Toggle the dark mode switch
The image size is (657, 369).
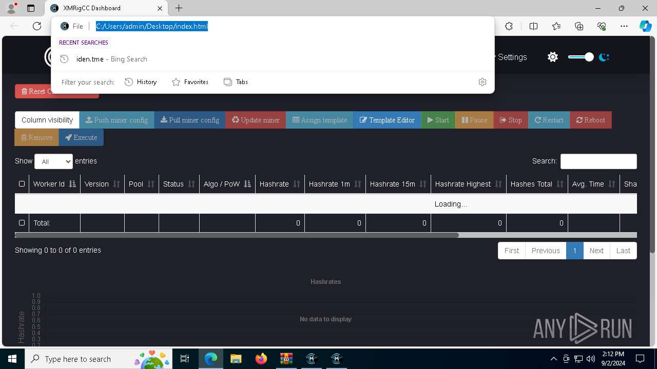(581, 57)
